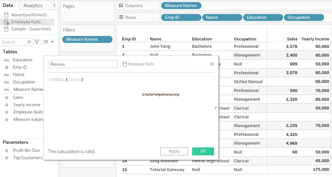The image size is (332, 177).
Task: Click the search magnifier icon
Action: point(29,42)
